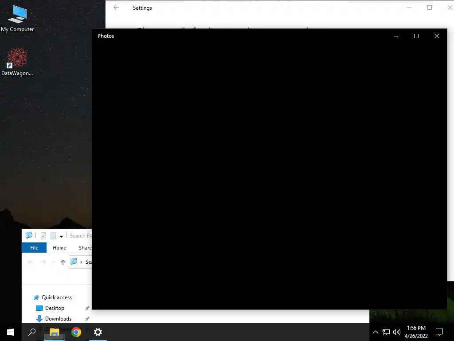Open the DataWagon desktop shortcut

pos(17,62)
